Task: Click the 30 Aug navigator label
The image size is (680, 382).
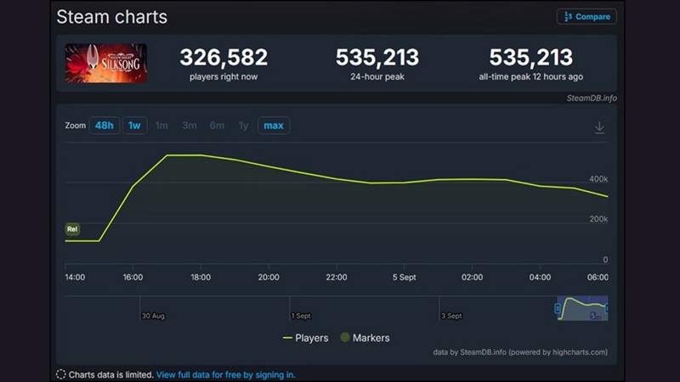Action: click(x=153, y=316)
